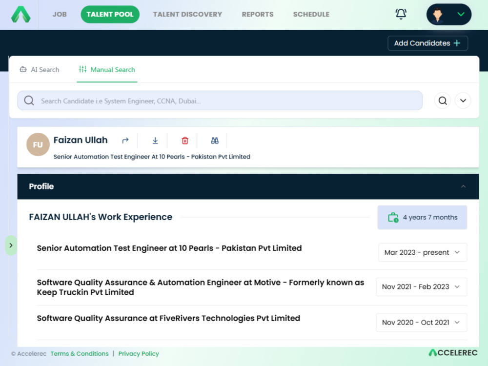Click the Add Candidates button
Screen dimensions: 488x366
(427, 43)
